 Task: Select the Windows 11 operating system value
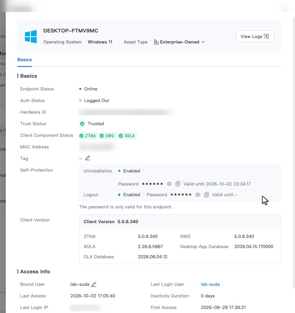pos(100,42)
